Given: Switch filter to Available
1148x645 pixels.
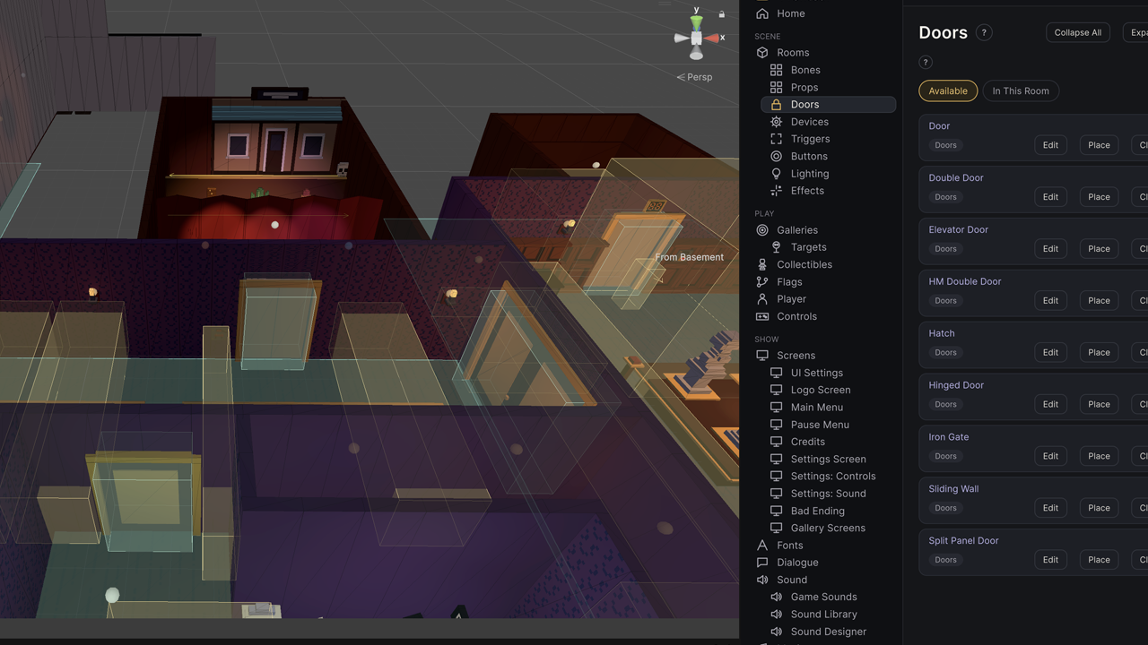Looking at the screenshot, I should (948, 90).
